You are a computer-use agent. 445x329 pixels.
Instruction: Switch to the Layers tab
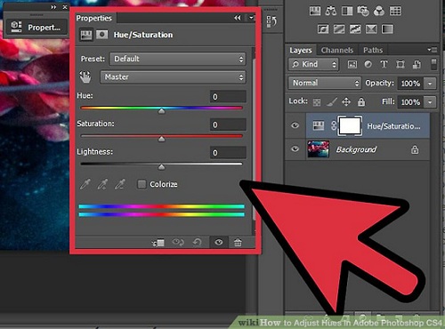[301, 50]
